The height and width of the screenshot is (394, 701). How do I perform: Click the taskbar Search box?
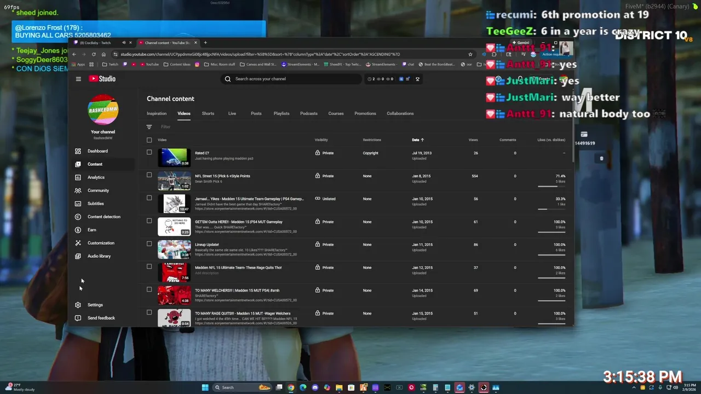(x=243, y=387)
